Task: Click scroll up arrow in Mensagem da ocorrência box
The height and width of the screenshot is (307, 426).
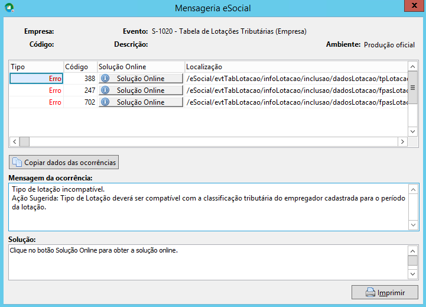Action: tap(413, 189)
